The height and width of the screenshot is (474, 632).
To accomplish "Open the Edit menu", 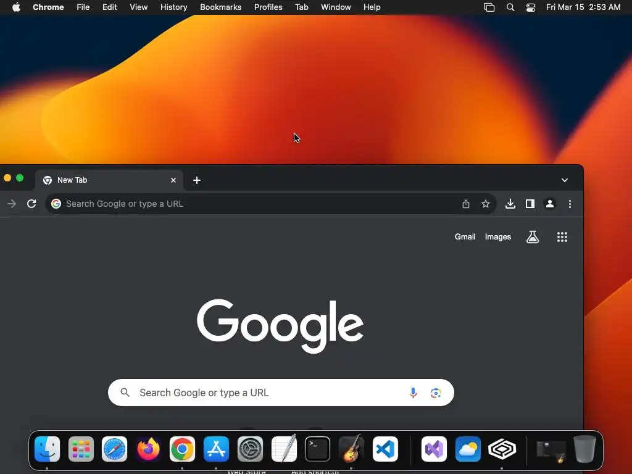I will click(x=110, y=7).
